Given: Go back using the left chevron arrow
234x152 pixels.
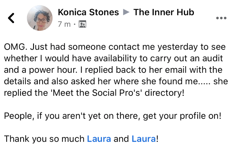Looking at the screenshot, I should pyautogui.click(x=11, y=18).
